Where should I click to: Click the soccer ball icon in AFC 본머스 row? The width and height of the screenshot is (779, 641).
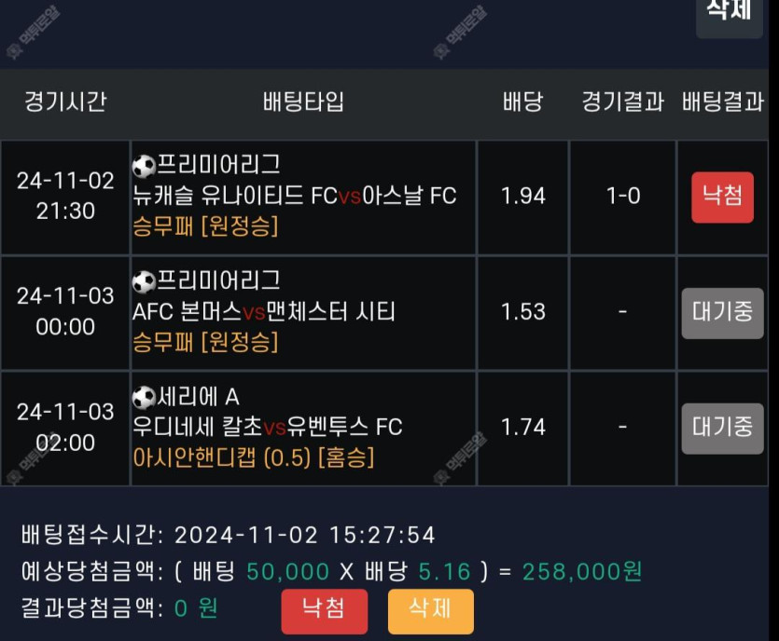click(144, 282)
